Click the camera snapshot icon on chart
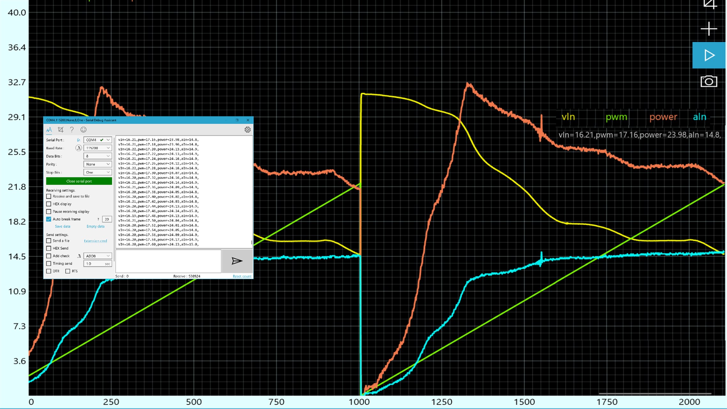727x409 pixels. coord(709,81)
